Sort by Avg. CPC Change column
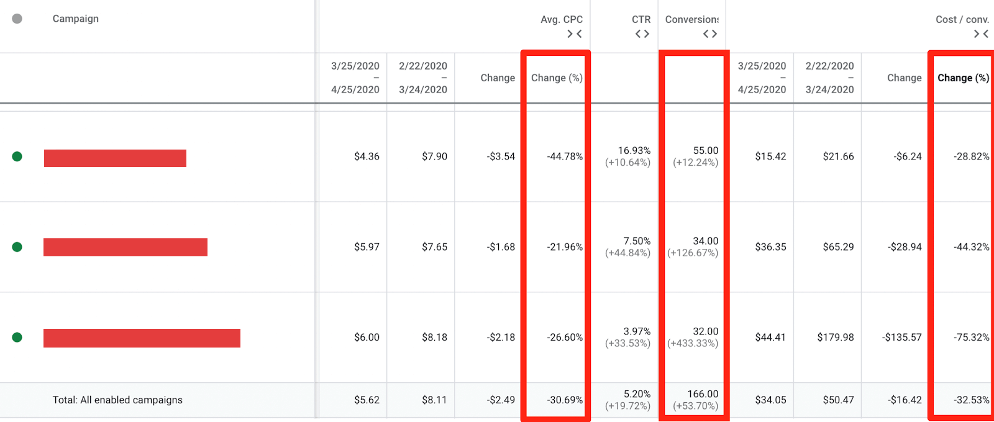Image resolution: width=994 pixels, height=422 pixels. coord(498,78)
